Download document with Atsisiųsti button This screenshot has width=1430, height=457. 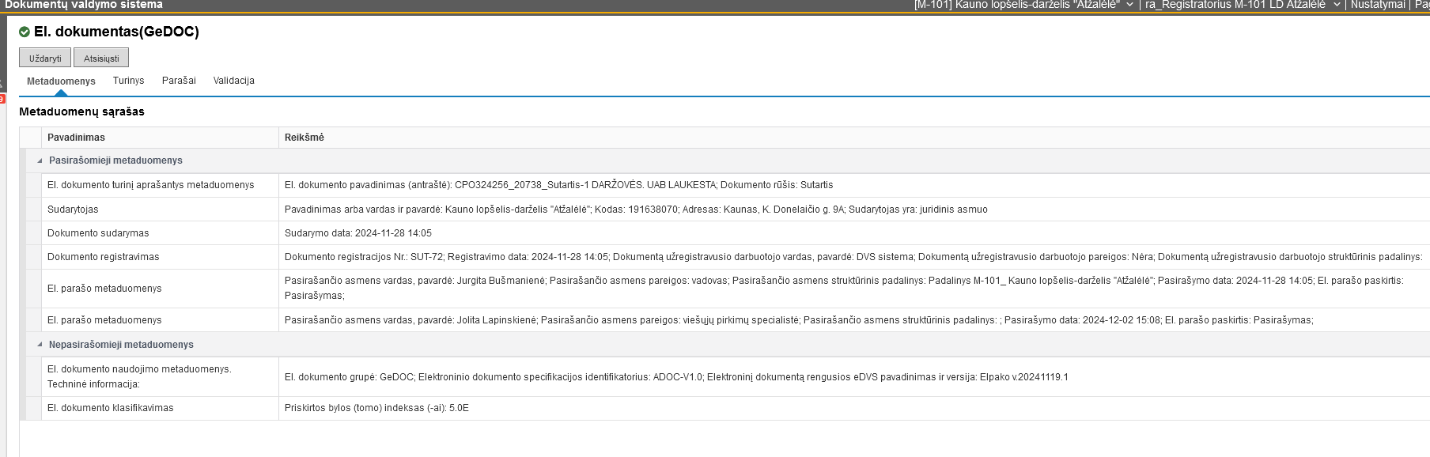(x=101, y=59)
